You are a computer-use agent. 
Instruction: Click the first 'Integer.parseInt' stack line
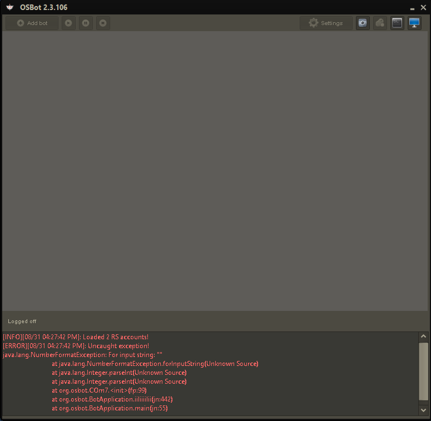(119, 373)
